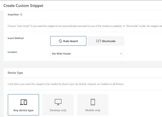Screen dimensions: 162x117
Task: Click the Insert Method field label
Action: [x=16, y=38]
